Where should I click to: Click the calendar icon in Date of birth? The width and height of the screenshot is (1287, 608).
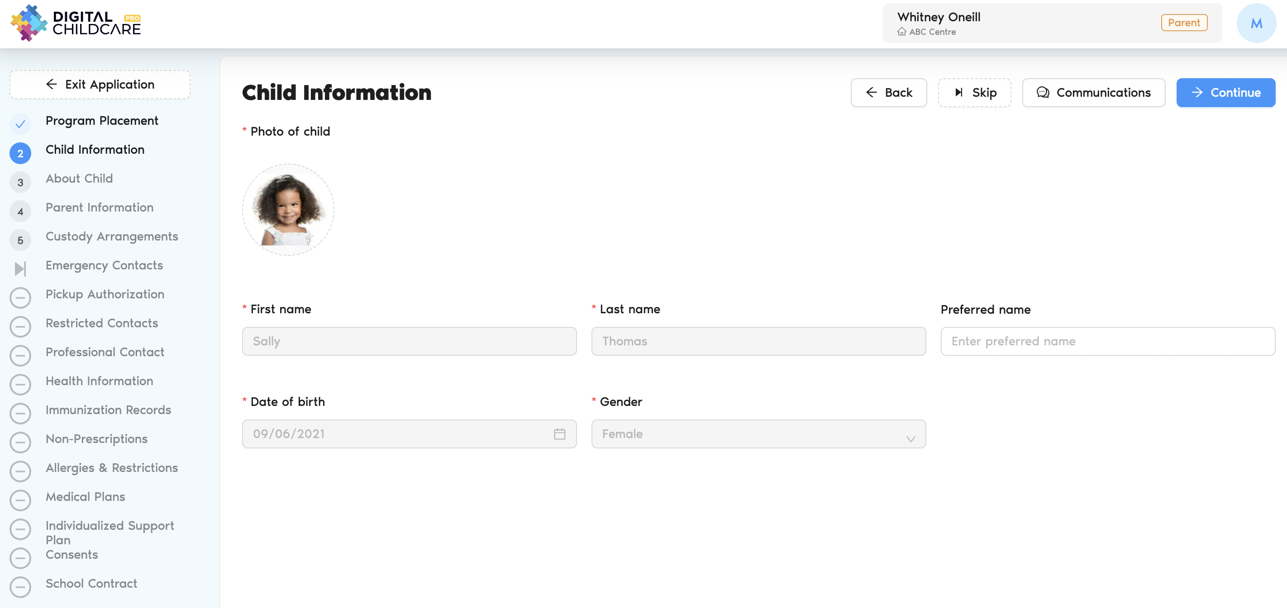point(559,434)
